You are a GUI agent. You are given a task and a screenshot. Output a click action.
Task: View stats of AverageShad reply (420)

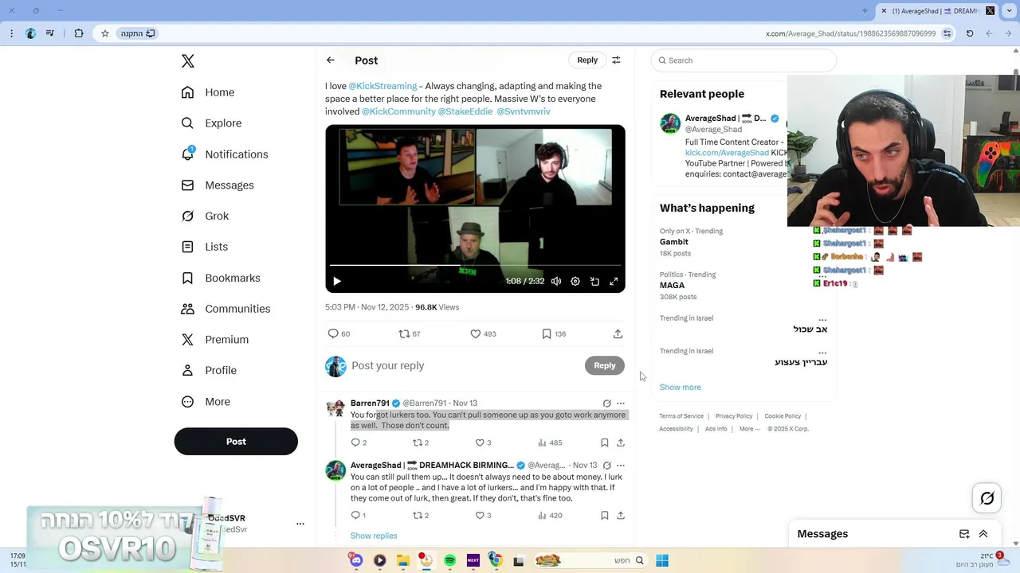(x=550, y=516)
